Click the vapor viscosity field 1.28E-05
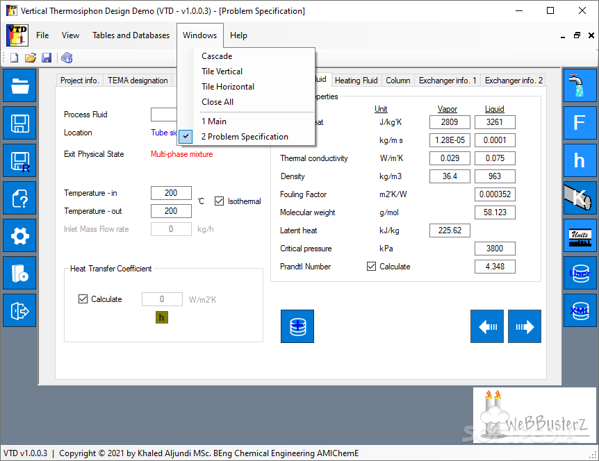Viewport: 599px width, 461px height. point(450,140)
